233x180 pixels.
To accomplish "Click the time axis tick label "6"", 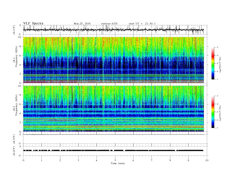I will [133, 160].
